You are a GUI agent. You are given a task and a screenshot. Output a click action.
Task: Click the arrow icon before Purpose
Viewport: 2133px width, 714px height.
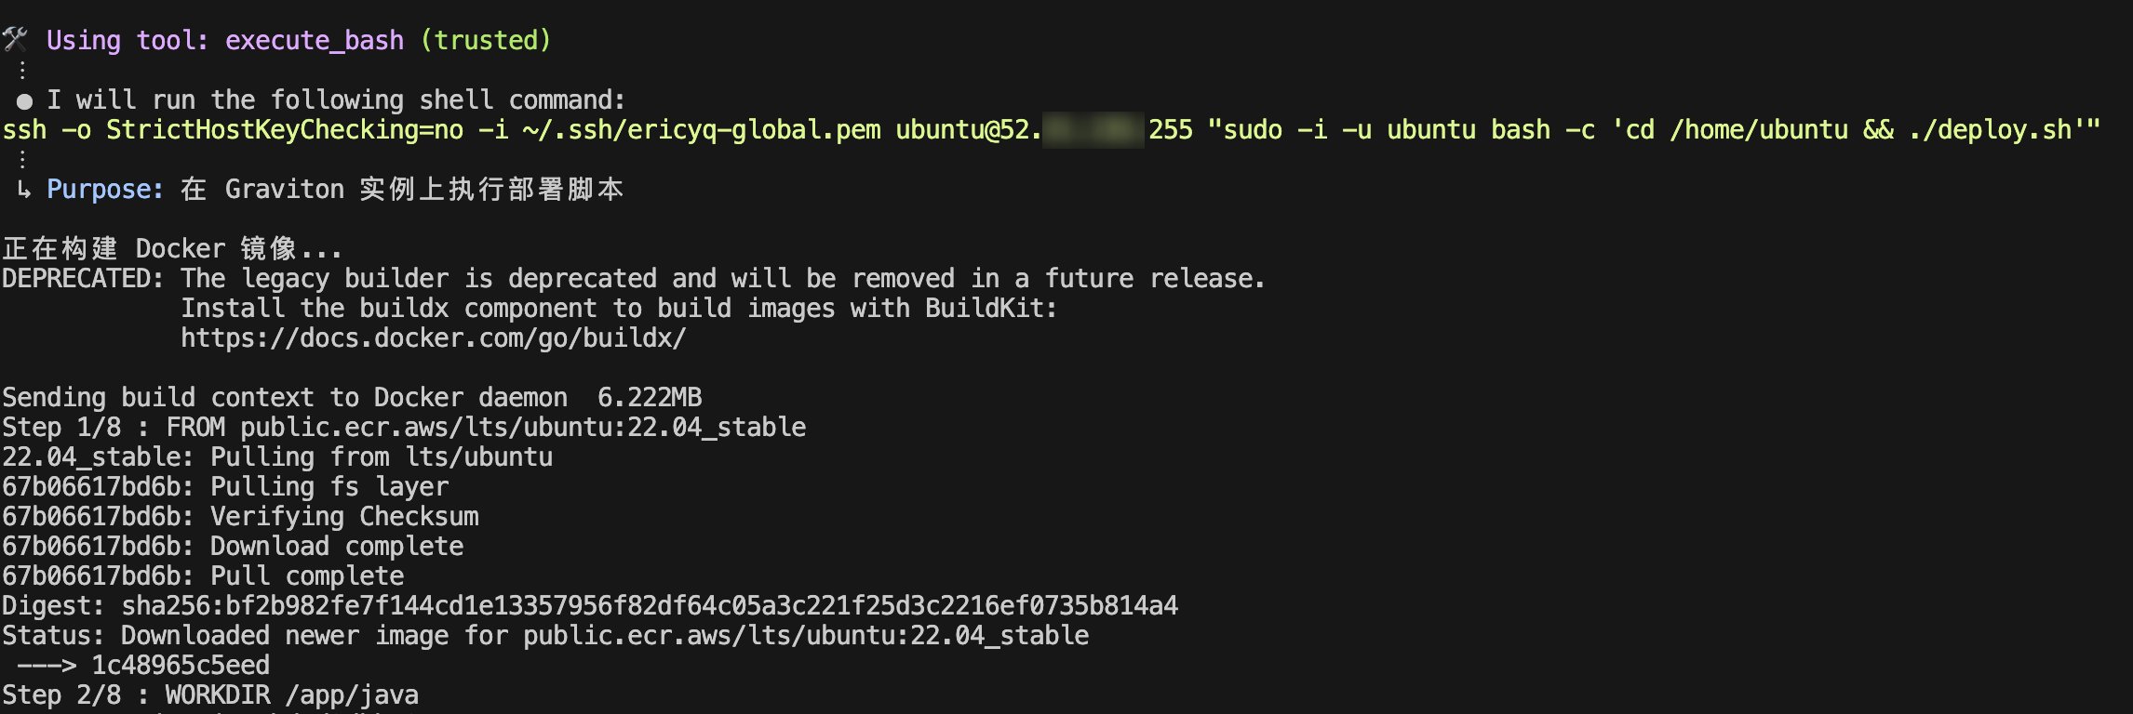click(x=23, y=190)
